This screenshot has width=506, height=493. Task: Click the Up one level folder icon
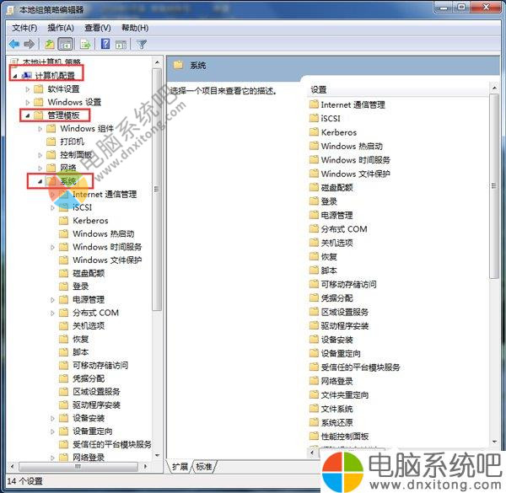coord(51,44)
